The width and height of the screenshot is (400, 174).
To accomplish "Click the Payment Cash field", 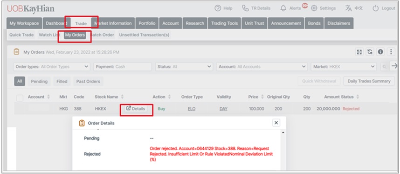I will [123, 67].
